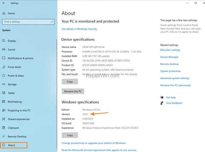
Task: Click the Find a setting search box
Action: pos(28,22)
